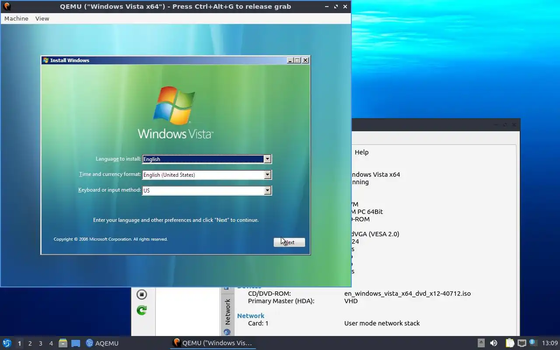This screenshot has height=350, width=560.
Task: Switch to the QEMU Windows Vista taskbar entry
Action: 213,343
